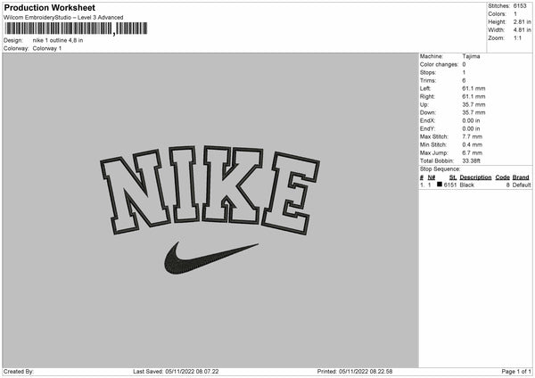
Task: Click the Colors count value 1
Action: pyautogui.click(x=515, y=14)
